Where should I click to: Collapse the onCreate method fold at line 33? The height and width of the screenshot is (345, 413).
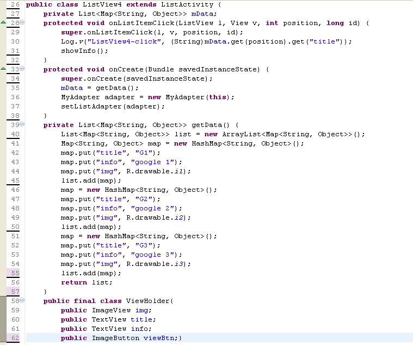pos(22,69)
